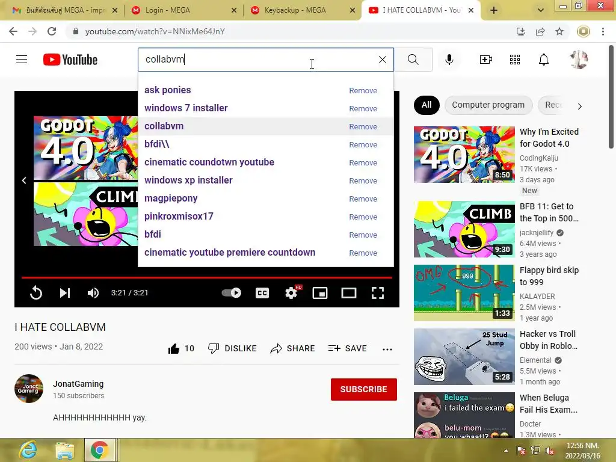Select the 'magpiepony' suggestion

(x=171, y=199)
